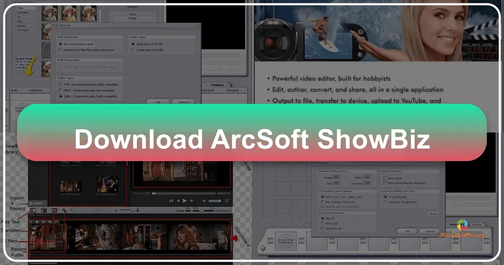This screenshot has height=265, width=504.
Task: Enable the Auto rewind checkbox
Action: (x=385, y=178)
